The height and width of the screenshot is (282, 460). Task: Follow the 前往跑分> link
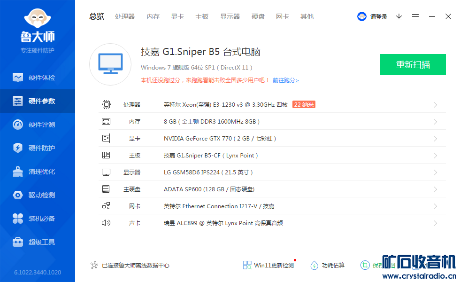click(x=286, y=80)
